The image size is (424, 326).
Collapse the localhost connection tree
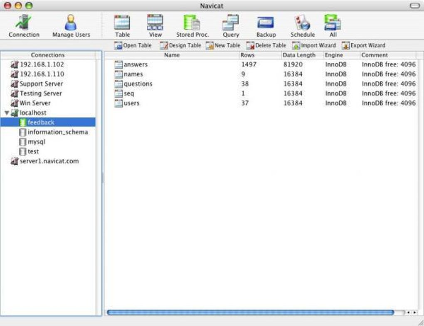[x=7, y=113]
